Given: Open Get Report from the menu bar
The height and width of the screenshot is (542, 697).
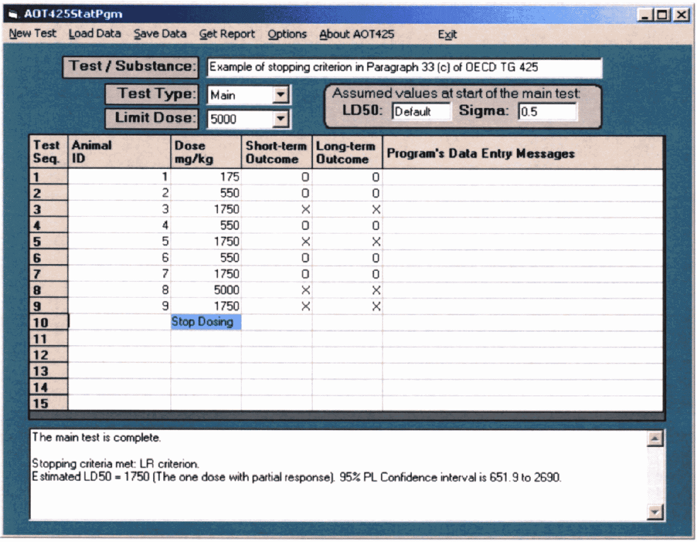Looking at the screenshot, I should 227,34.
